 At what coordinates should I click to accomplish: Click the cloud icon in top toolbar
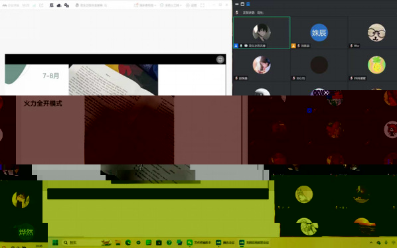[x=59, y=5]
